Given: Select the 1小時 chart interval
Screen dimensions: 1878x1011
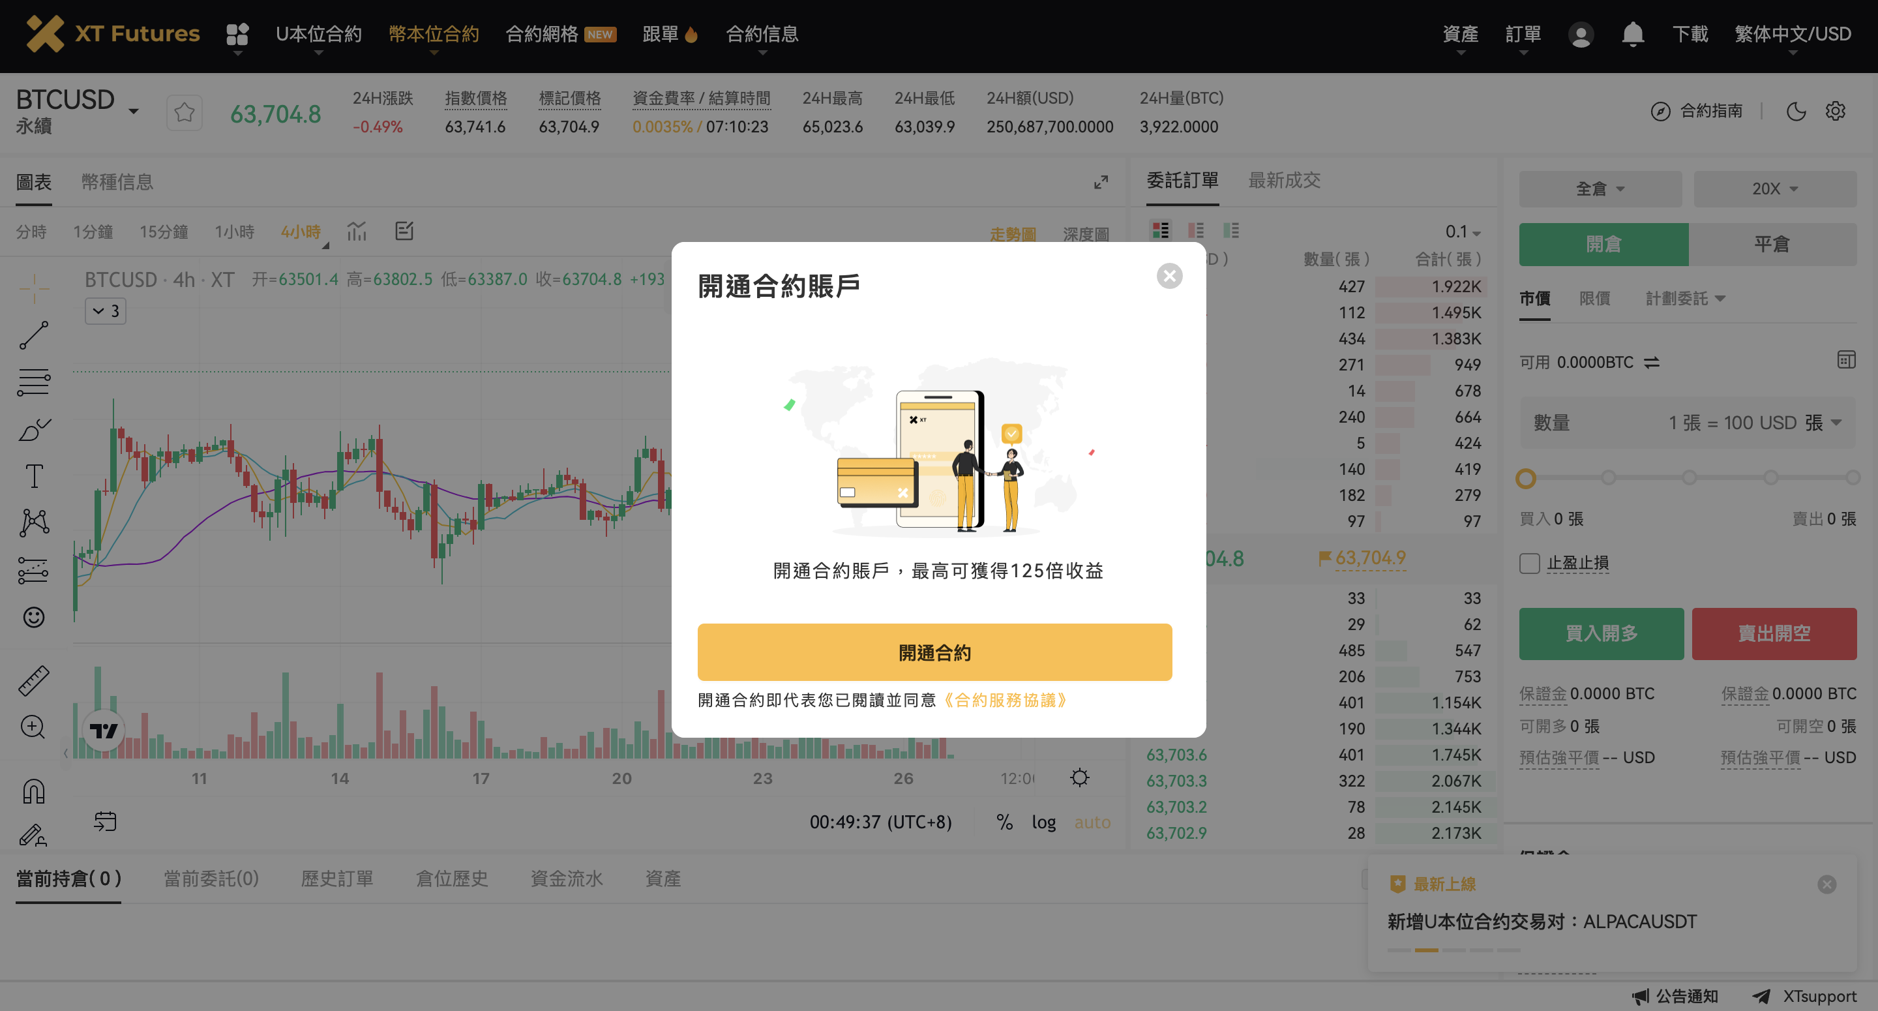Looking at the screenshot, I should (x=234, y=232).
